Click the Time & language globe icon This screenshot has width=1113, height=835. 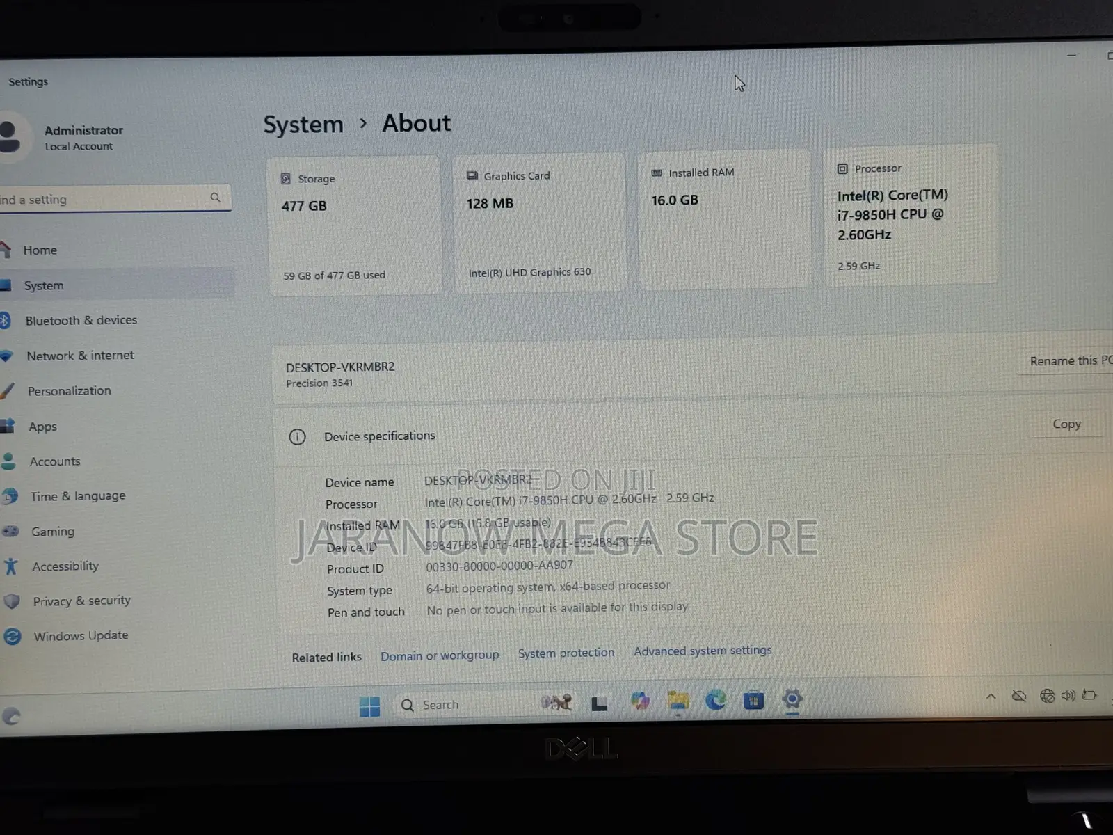10,496
